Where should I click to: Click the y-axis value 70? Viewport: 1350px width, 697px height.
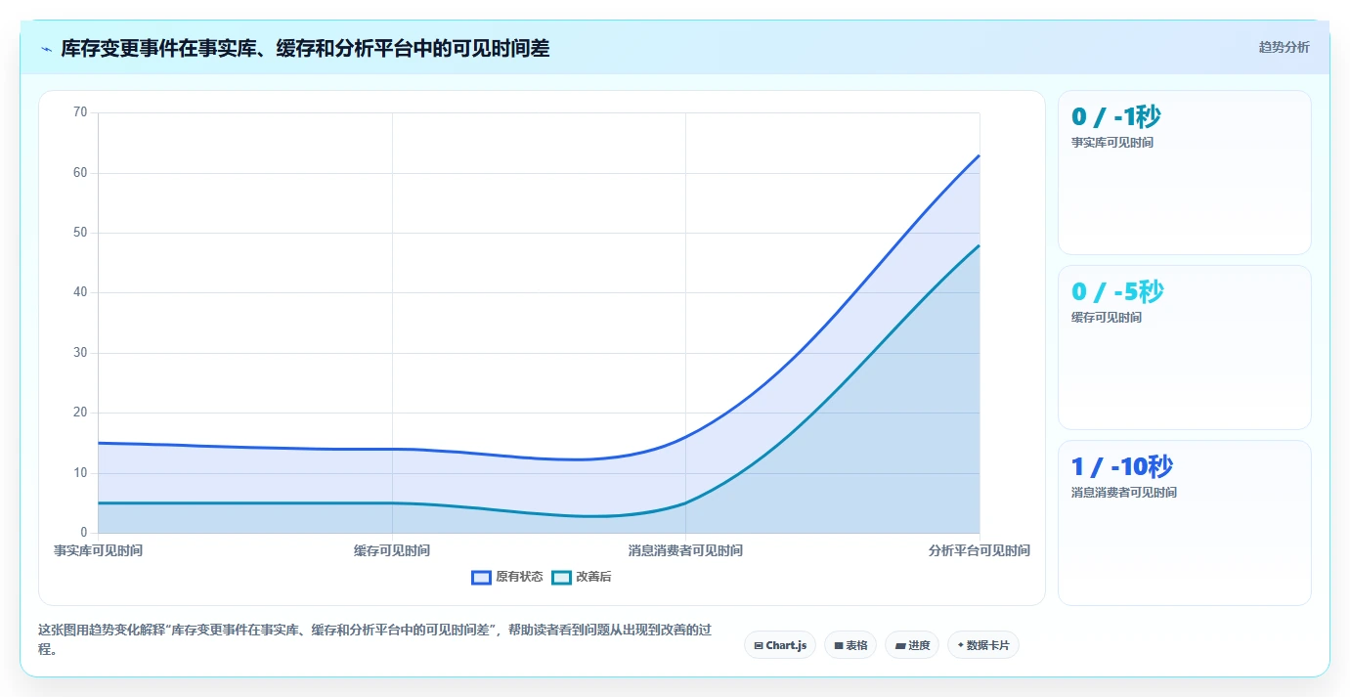coord(80,112)
